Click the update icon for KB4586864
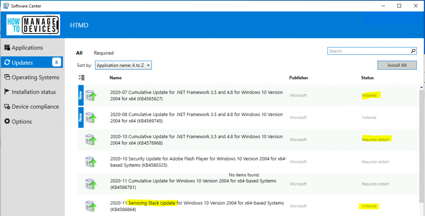 tap(91, 206)
